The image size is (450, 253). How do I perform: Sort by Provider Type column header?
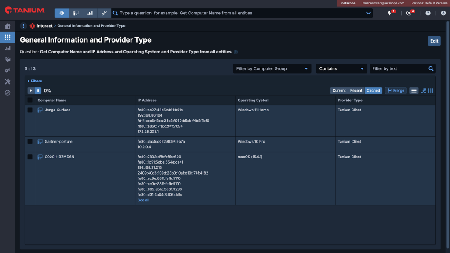(x=350, y=100)
